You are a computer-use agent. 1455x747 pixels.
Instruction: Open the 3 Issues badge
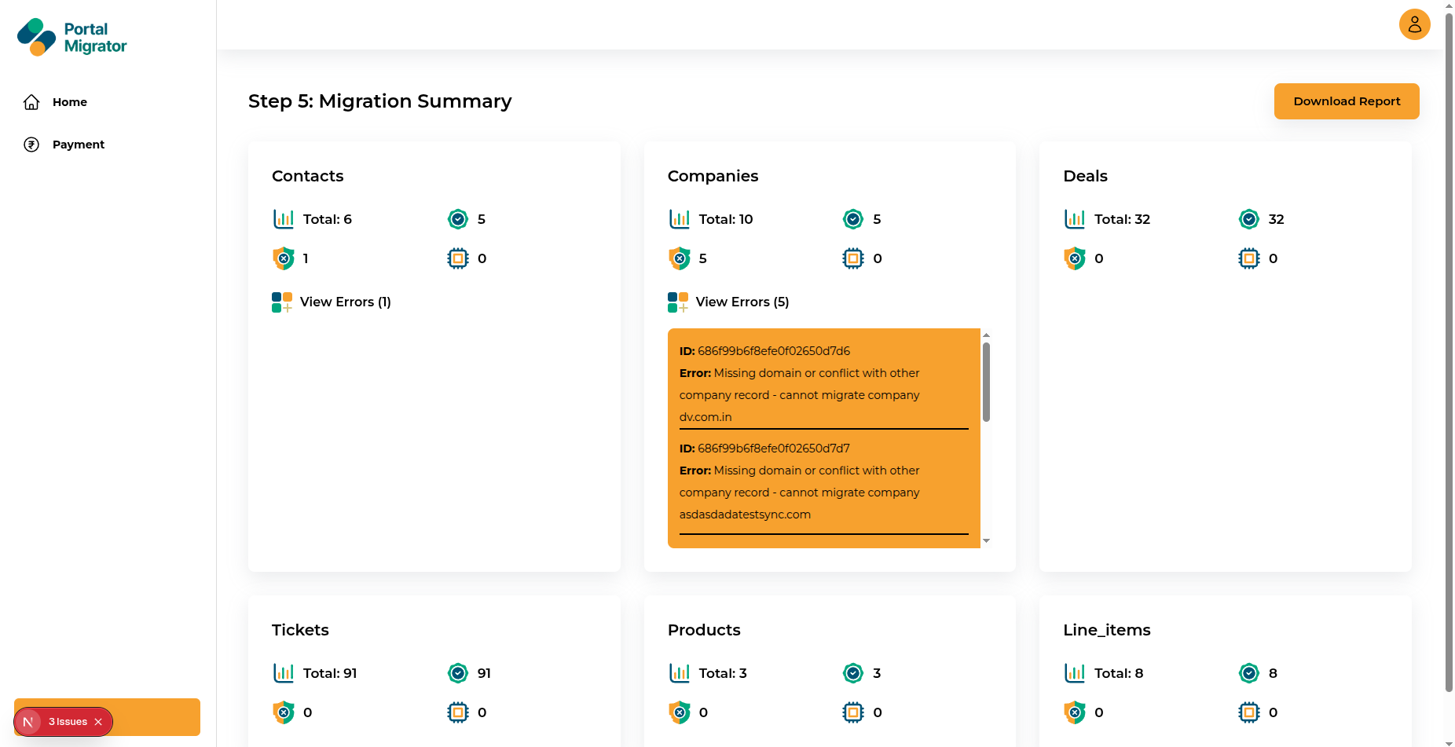click(x=67, y=722)
